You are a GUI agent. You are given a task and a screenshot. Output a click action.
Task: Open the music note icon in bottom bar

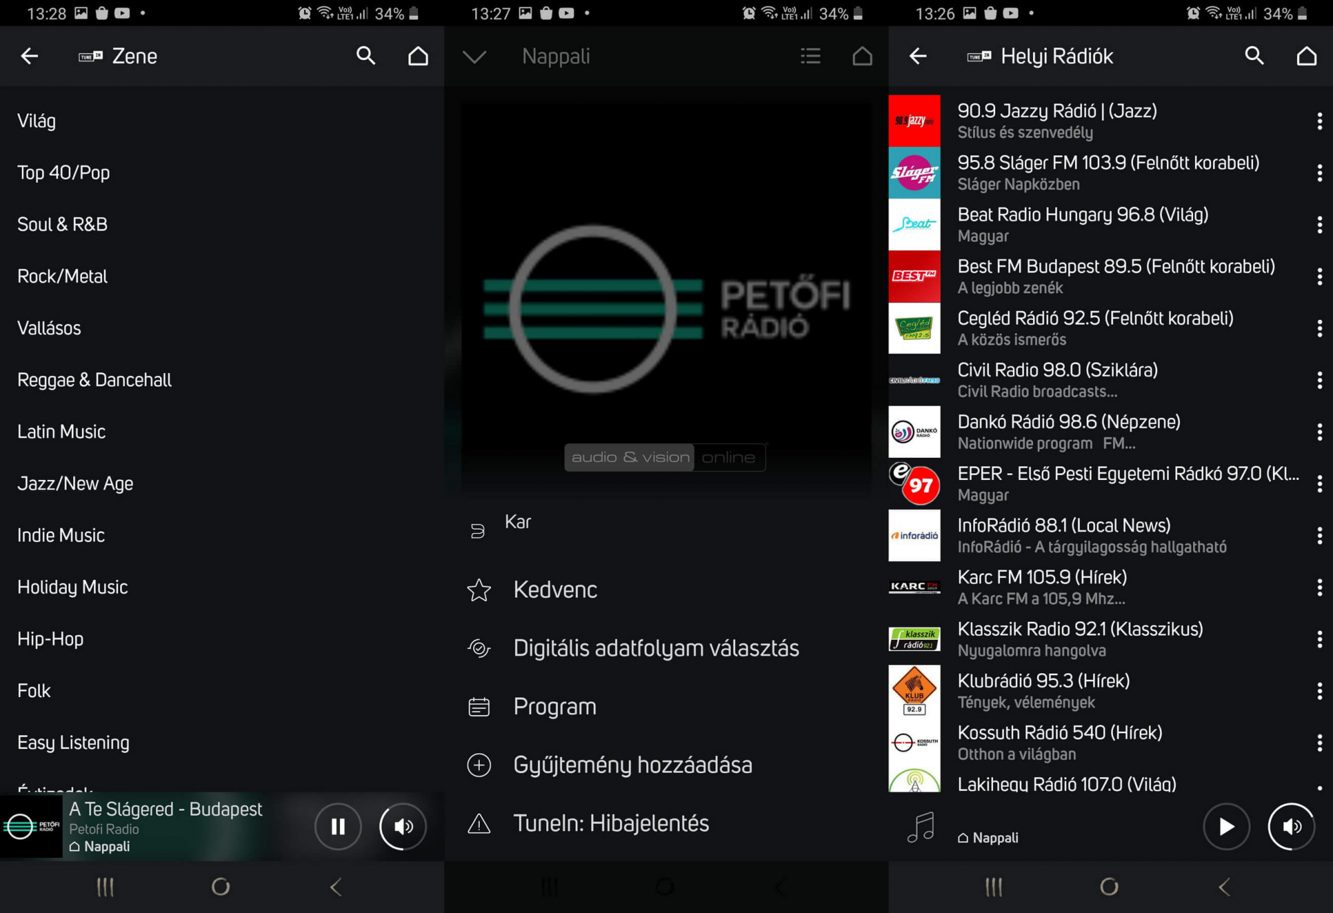tap(921, 827)
